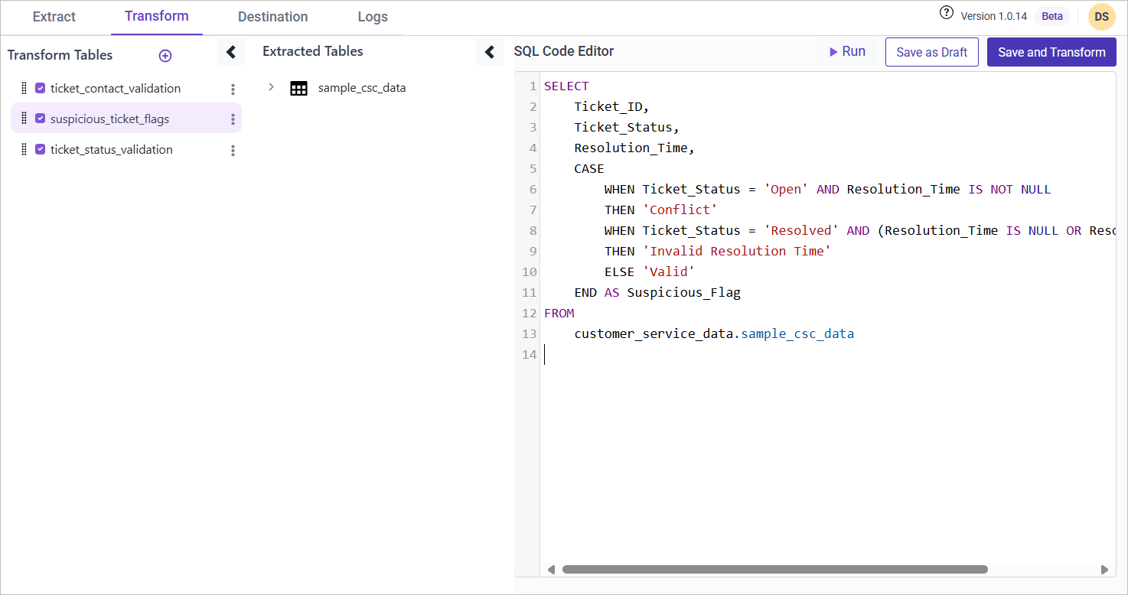This screenshot has height=595, width=1128.
Task: Open the DS user avatar menu
Action: pos(1101,17)
